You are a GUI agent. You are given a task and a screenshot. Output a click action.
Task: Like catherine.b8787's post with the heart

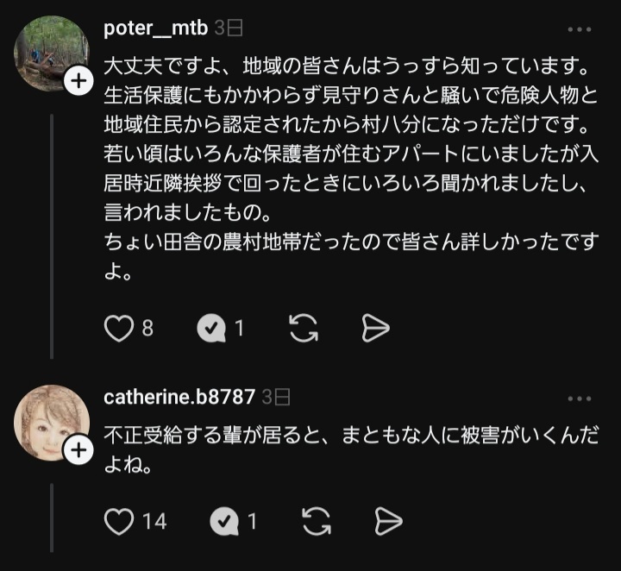pos(120,521)
